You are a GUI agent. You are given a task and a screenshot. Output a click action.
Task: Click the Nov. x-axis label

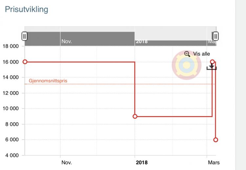(x=67, y=162)
